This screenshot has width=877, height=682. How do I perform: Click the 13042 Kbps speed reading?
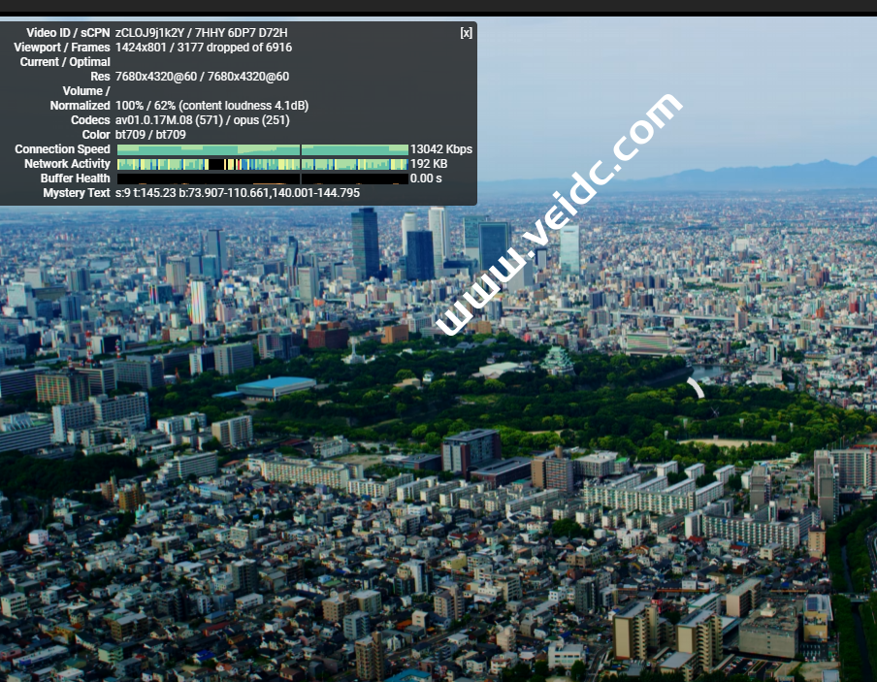pos(441,149)
